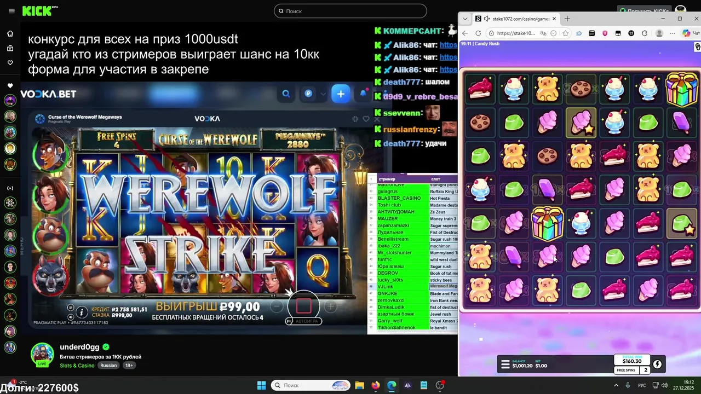The width and height of the screenshot is (701, 394).
Task: Mute the stake1072.com tab via speaker icon
Action: pyautogui.click(x=486, y=19)
